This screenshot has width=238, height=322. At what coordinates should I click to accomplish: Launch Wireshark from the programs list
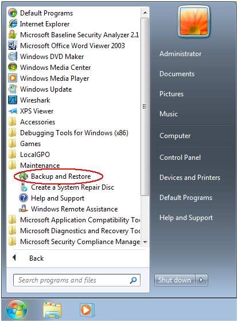pos(35,100)
